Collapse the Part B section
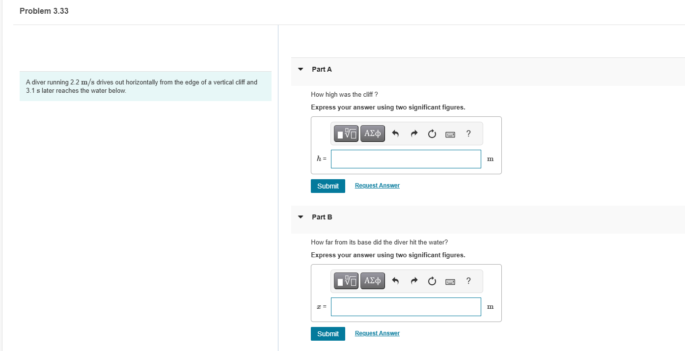The height and width of the screenshot is (351, 685). (300, 217)
